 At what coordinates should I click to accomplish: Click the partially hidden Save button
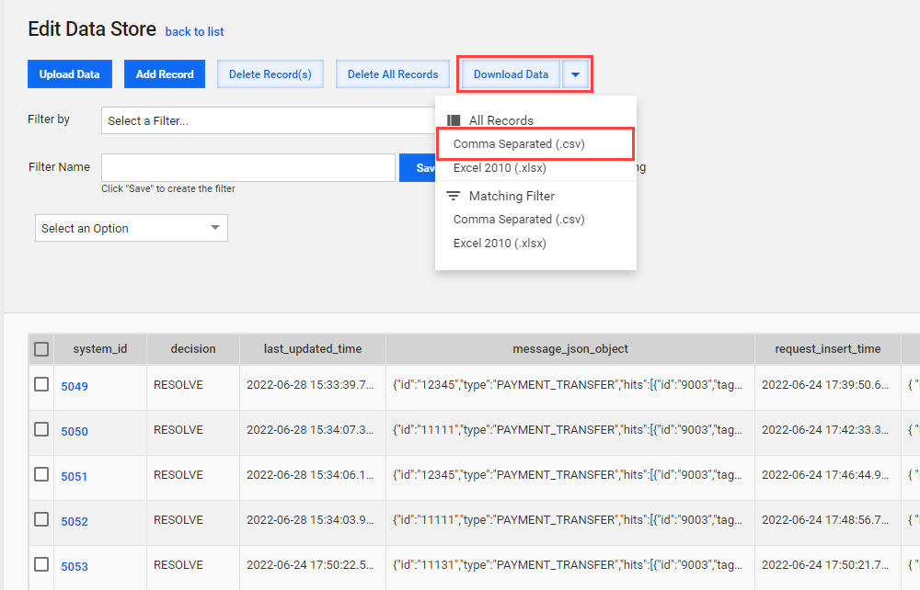[x=417, y=167]
